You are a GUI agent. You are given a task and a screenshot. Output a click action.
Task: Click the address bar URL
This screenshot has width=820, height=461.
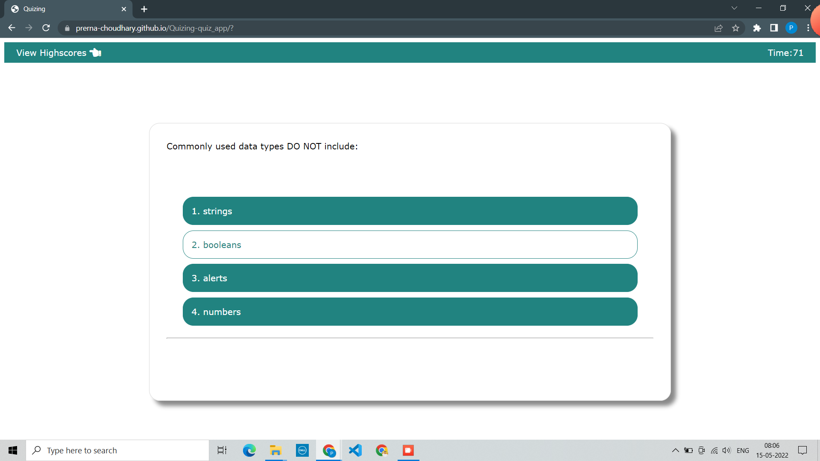pos(155,28)
